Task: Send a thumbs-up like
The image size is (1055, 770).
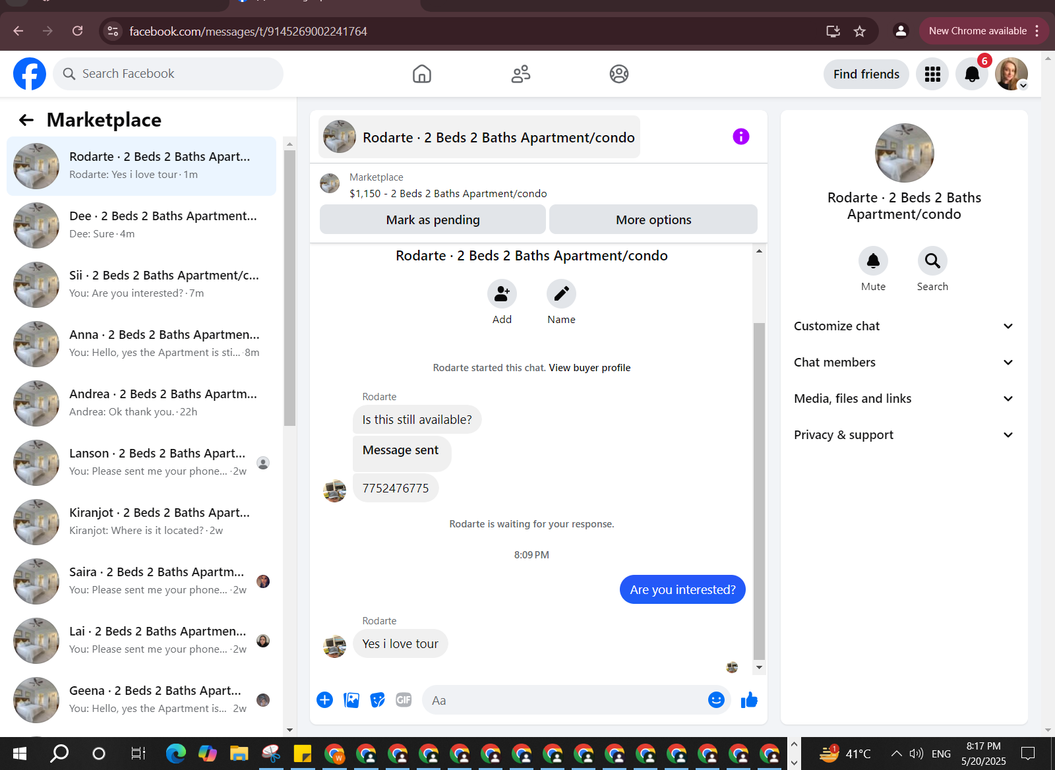Action: [749, 700]
